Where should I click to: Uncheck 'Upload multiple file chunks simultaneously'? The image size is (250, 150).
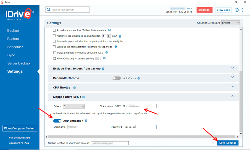(54, 52)
